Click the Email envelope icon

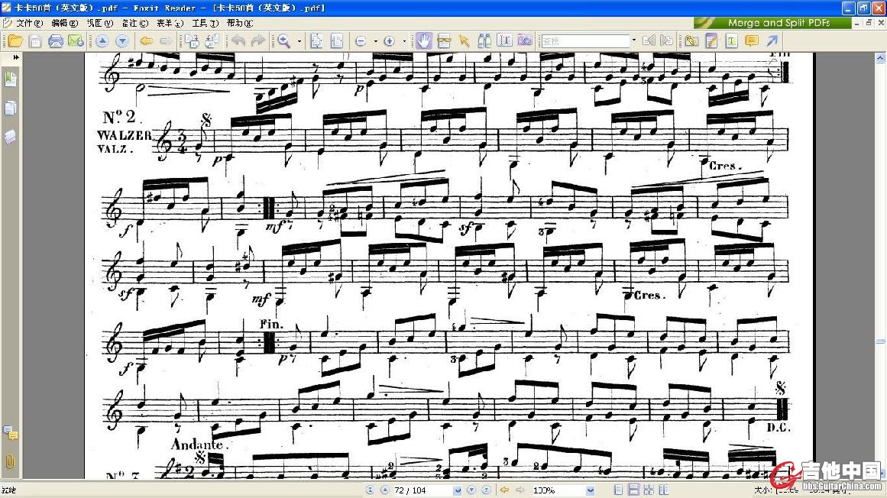pos(75,40)
